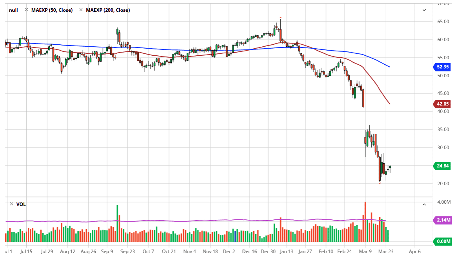Open MAEXP (200, Close) indicator settings
Viewport: 456px width, 257px height.
click(x=108, y=10)
